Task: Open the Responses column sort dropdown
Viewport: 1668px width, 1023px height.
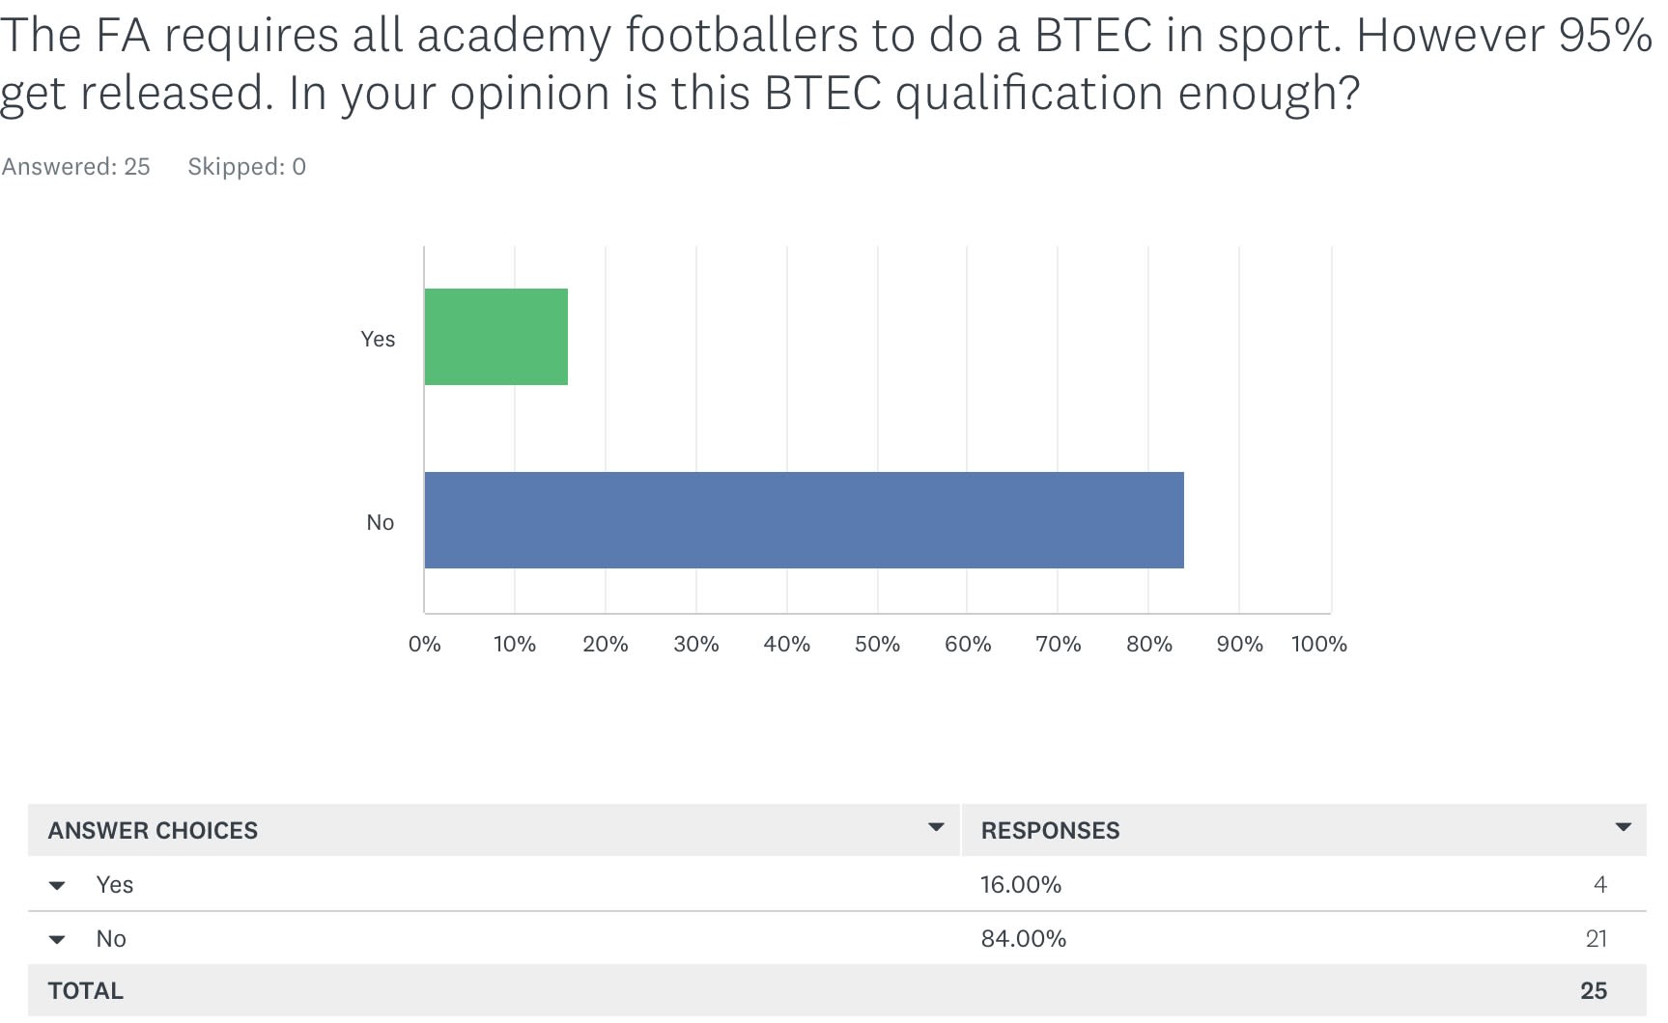Action: click(x=1623, y=827)
